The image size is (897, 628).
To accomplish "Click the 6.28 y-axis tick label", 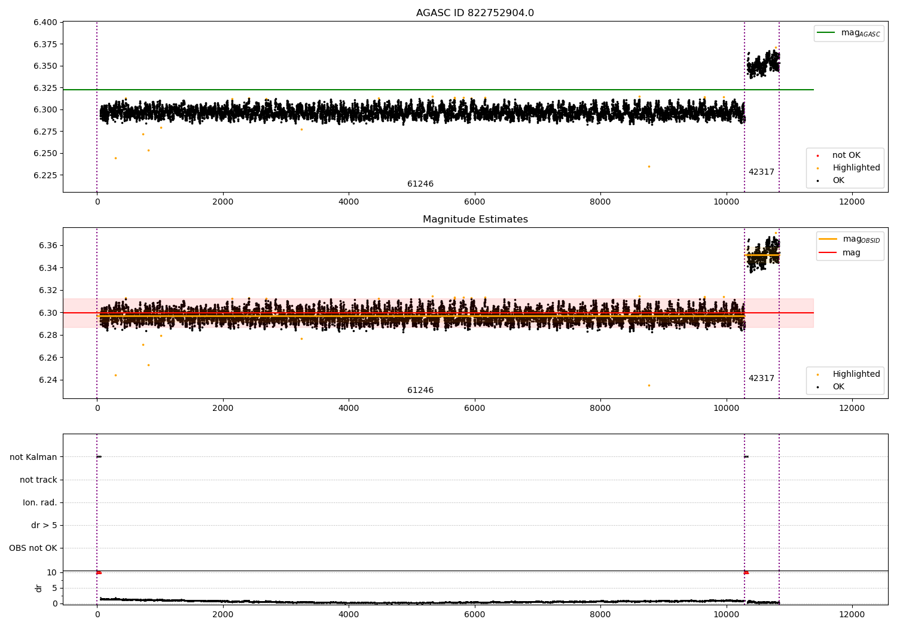I will tap(48, 336).
